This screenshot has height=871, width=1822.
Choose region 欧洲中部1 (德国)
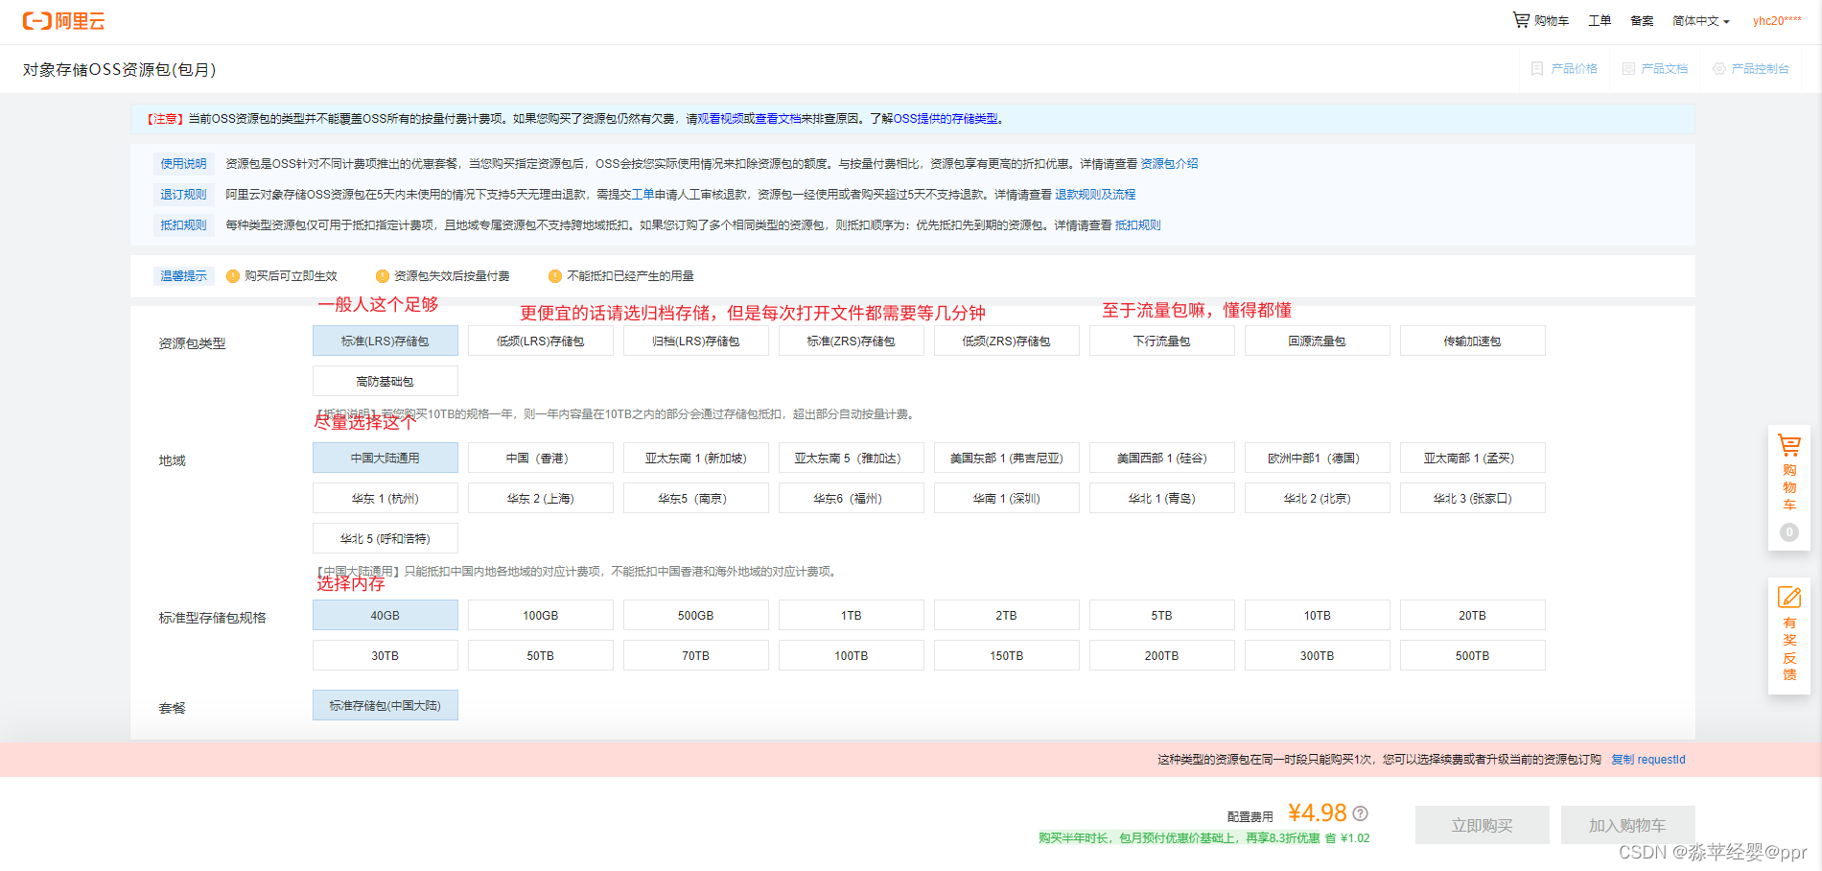click(1318, 458)
